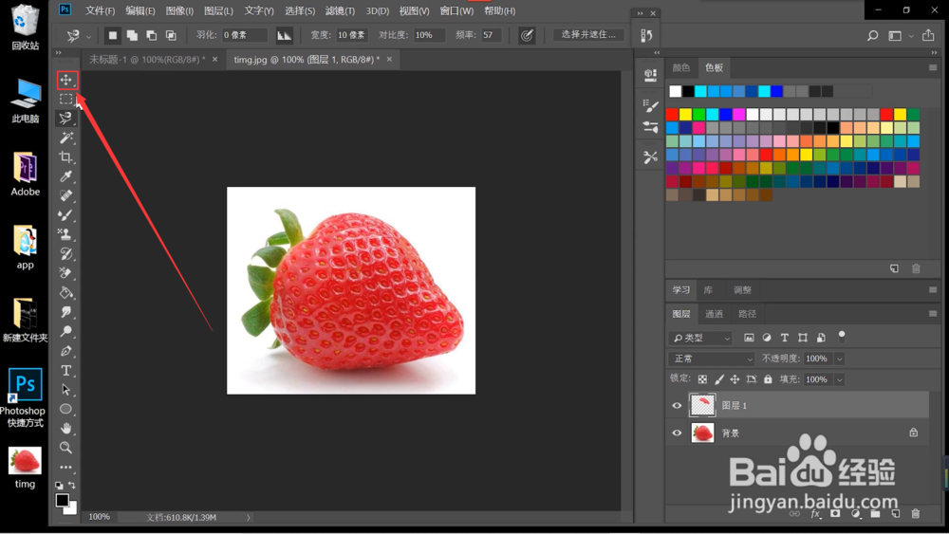The width and height of the screenshot is (949, 534).
Task: Open the 滤镜(T) menu
Action: (340, 10)
